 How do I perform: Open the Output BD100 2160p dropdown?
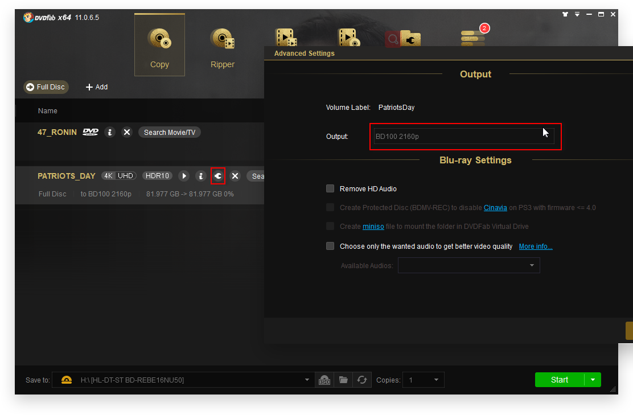coord(465,137)
